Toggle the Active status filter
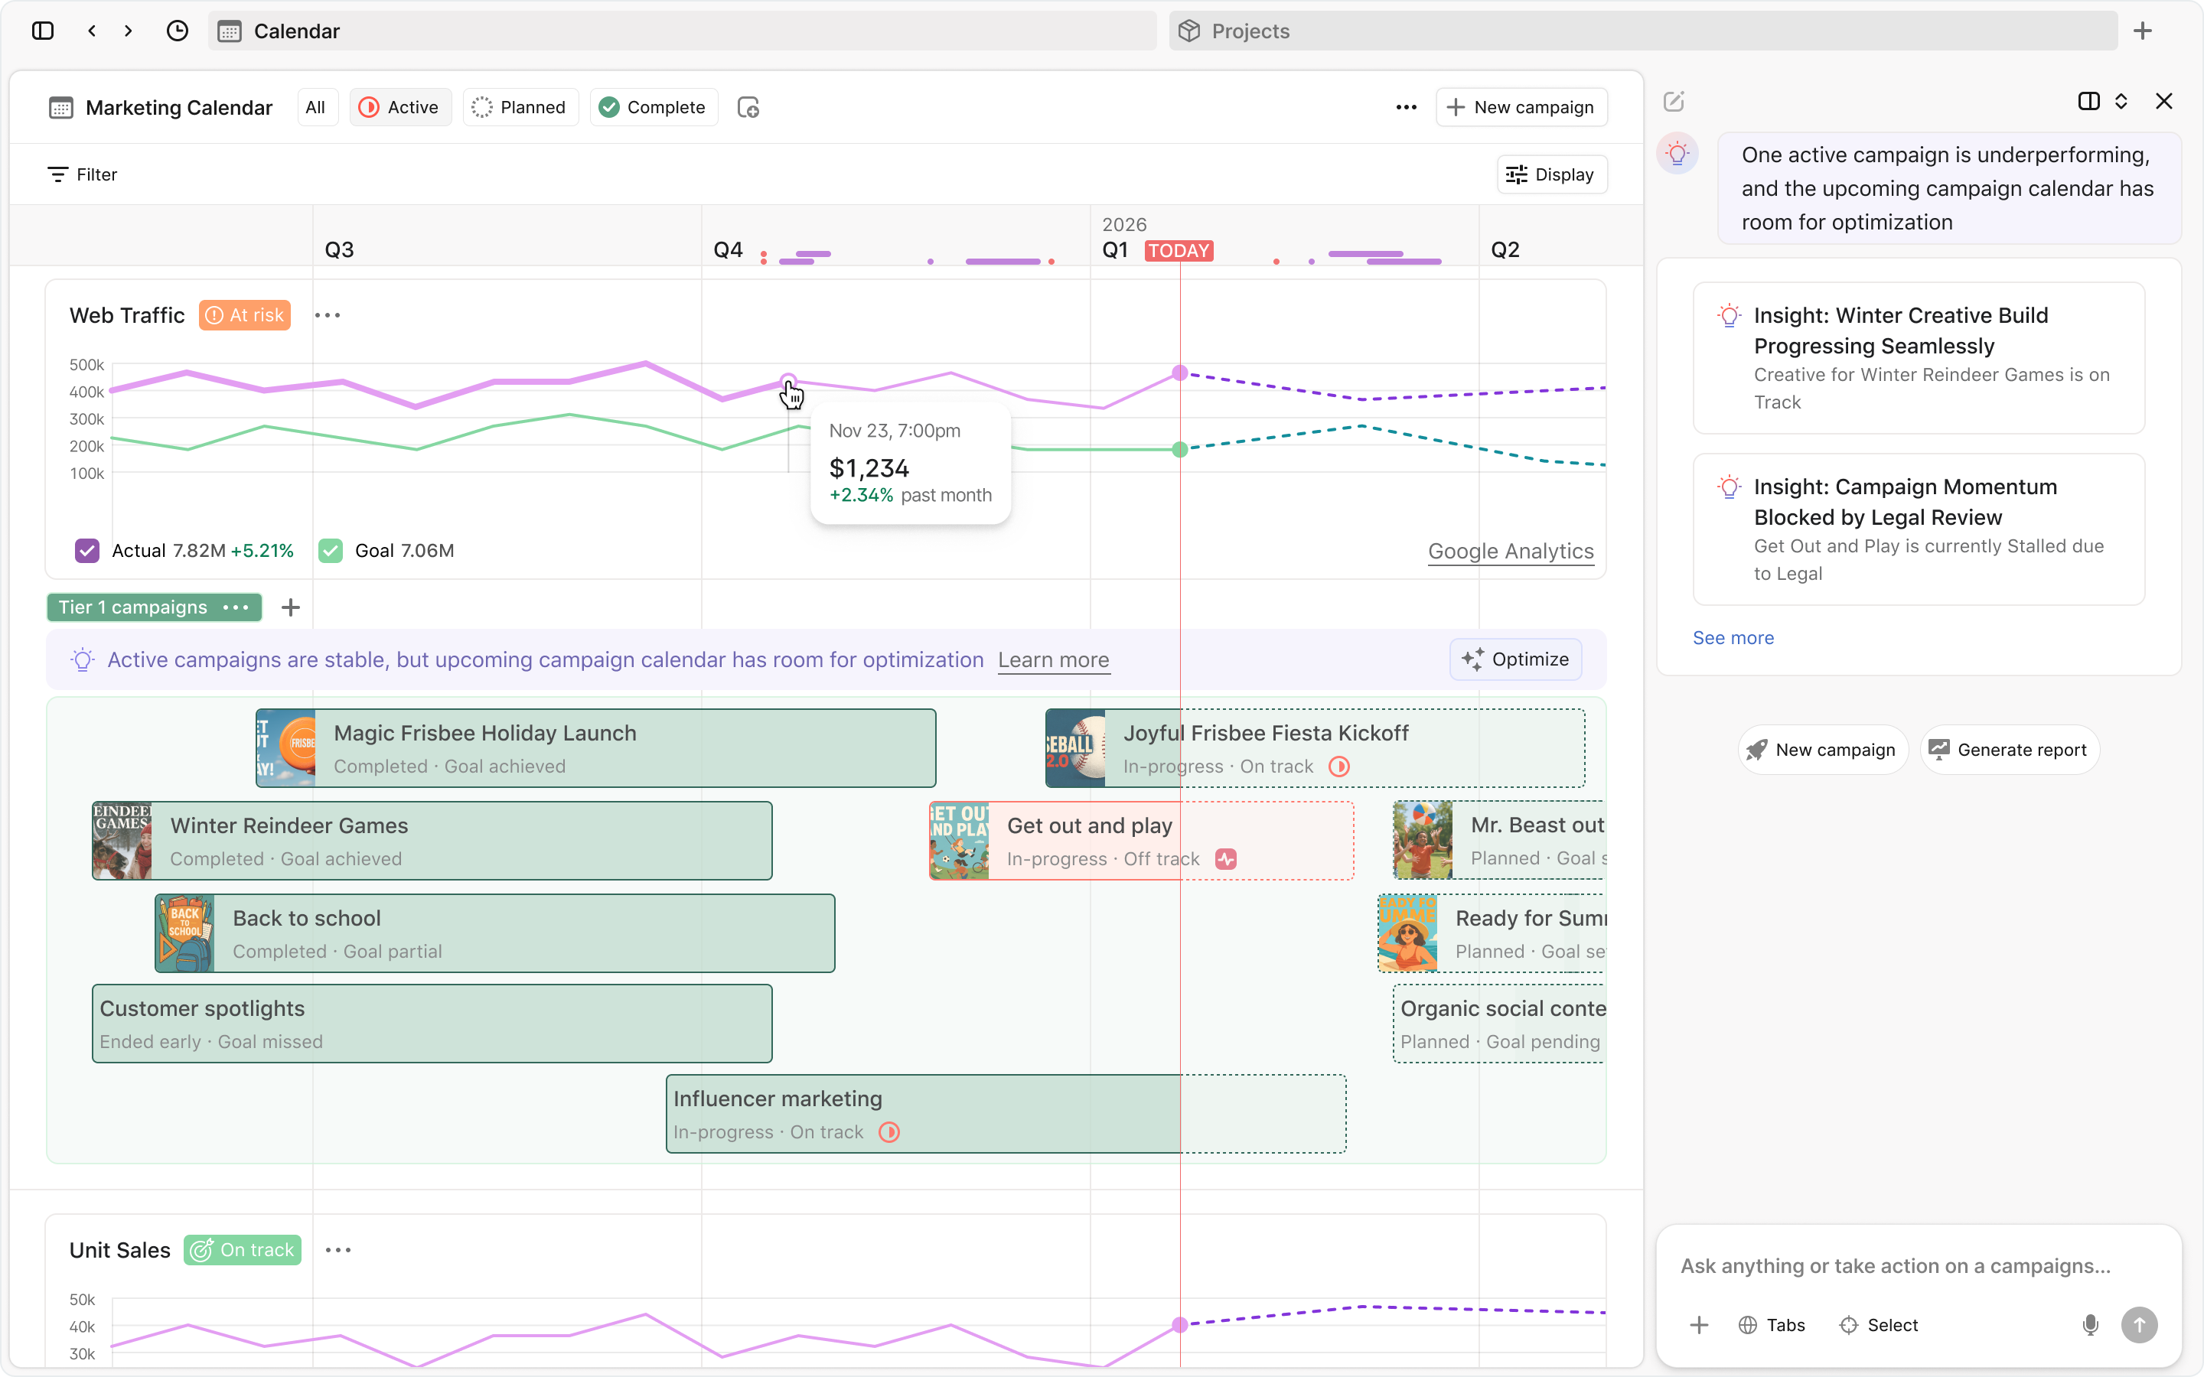The image size is (2204, 1377). [x=399, y=107]
